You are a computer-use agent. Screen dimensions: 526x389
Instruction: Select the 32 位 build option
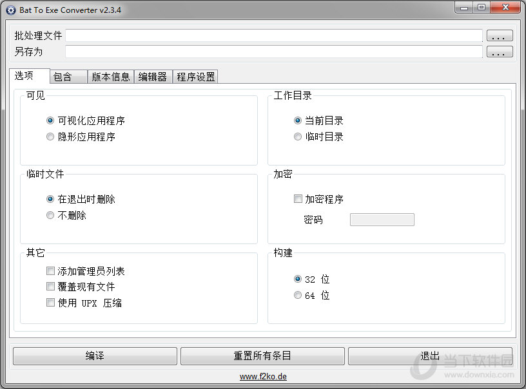point(311,279)
